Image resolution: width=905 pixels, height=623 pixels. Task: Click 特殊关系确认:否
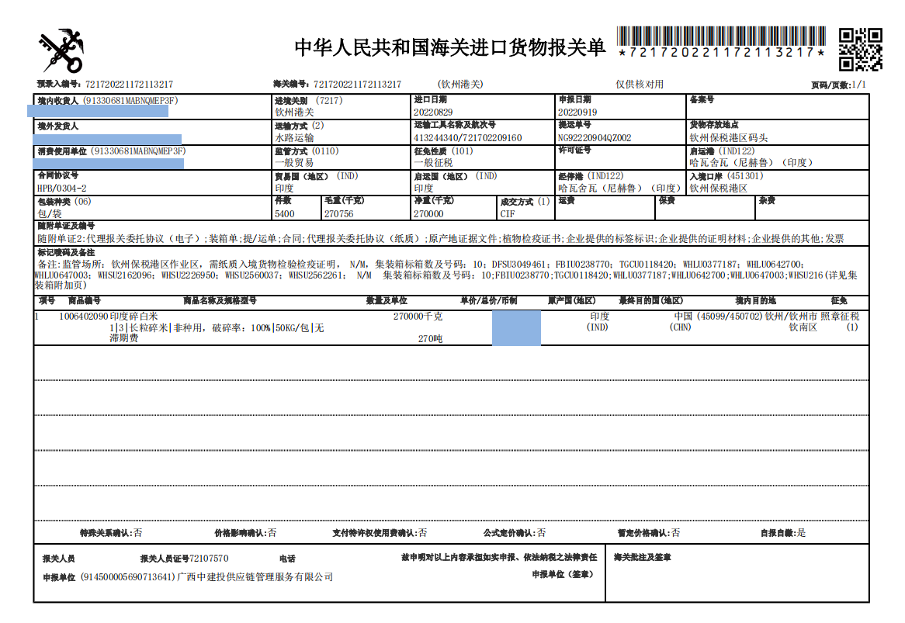pos(111,533)
